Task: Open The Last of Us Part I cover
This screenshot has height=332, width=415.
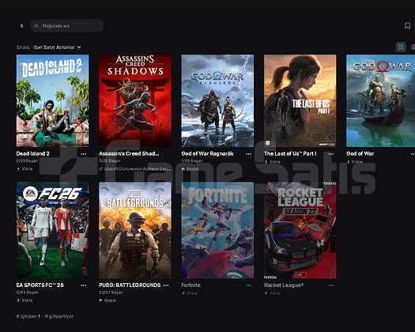Action: 300,100
